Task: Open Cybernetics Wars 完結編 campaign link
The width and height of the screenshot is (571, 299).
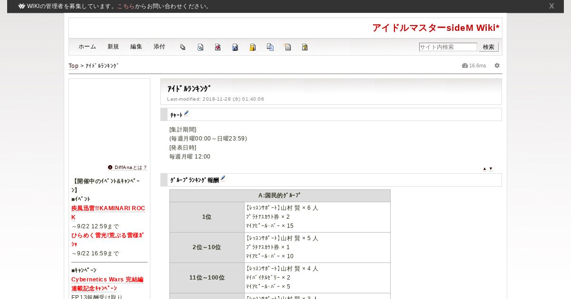Action: point(107,280)
